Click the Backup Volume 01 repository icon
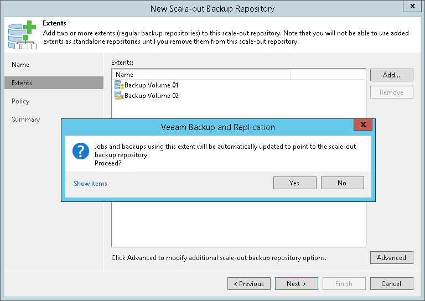Image resolution: width=425 pixels, height=301 pixels. (118, 85)
